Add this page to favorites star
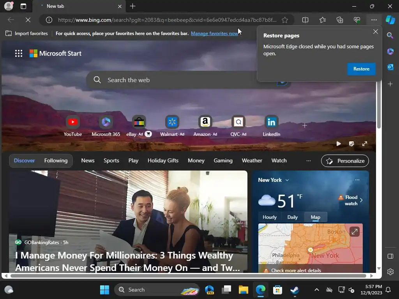Screen dimensions: 399x299 click(285, 20)
